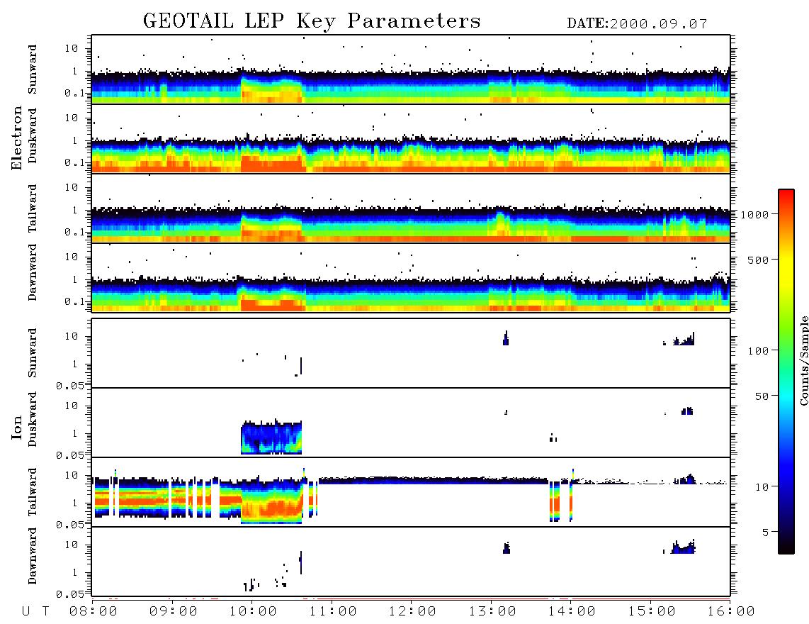Image resolution: width=809 pixels, height=624 pixels.
Task: Click the 11:00 time tick label
Action: [333, 612]
